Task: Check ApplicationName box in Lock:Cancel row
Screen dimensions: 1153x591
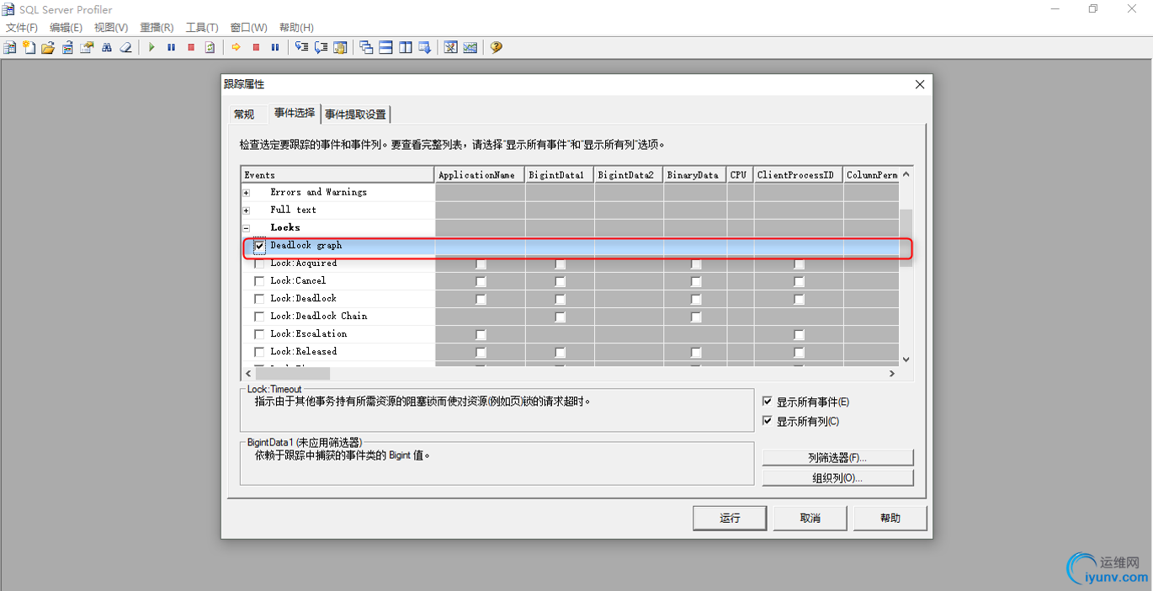Action: (481, 282)
